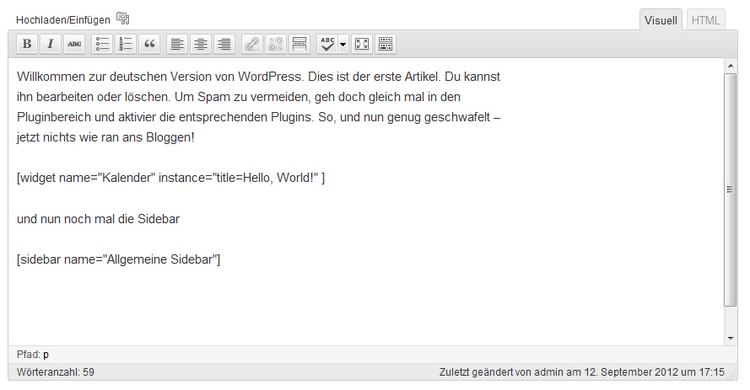Align text left
Viewport: 750px width, 390px height.
coord(177,45)
